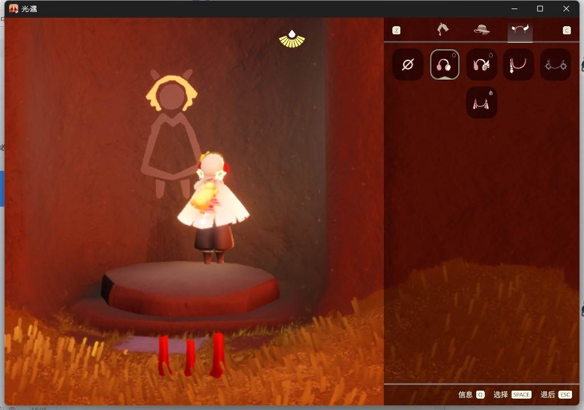Click the character standing on the pedestal
584x410 pixels.
tap(213, 207)
